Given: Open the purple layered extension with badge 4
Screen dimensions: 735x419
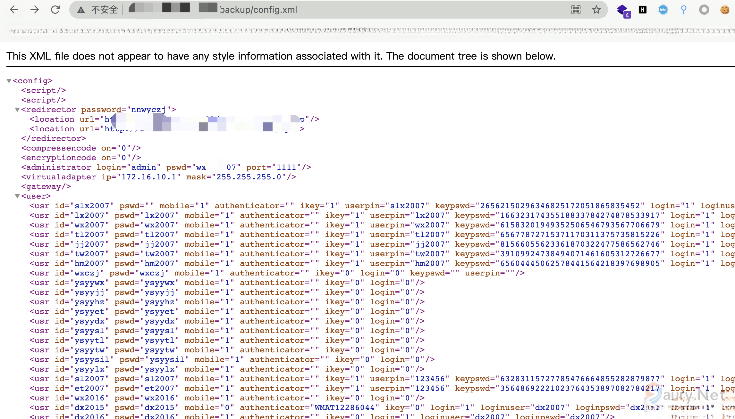Looking at the screenshot, I should pos(623,10).
